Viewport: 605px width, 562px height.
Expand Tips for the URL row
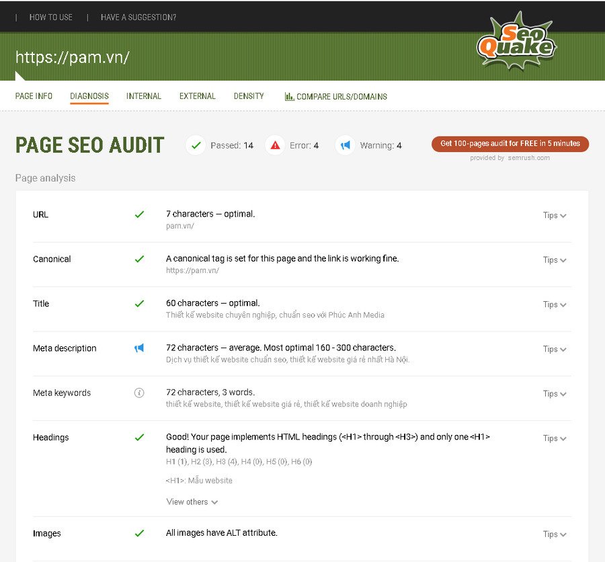[554, 215]
